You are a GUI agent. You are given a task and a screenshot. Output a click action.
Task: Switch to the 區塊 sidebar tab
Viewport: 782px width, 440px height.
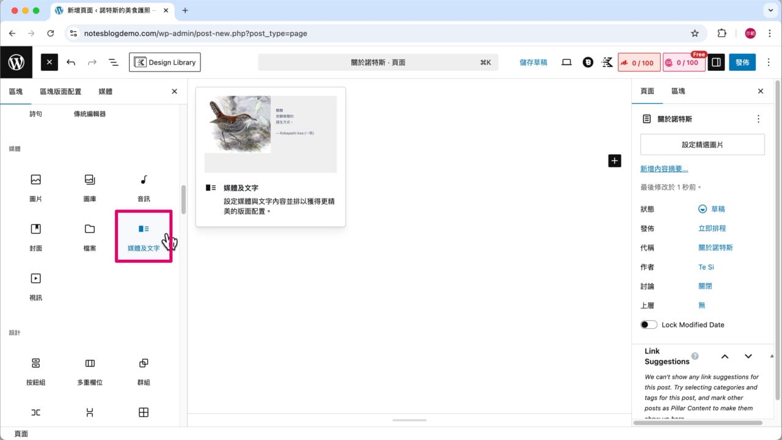(677, 90)
